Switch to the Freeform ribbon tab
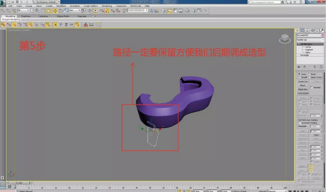 pyautogui.click(x=26, y=16)
